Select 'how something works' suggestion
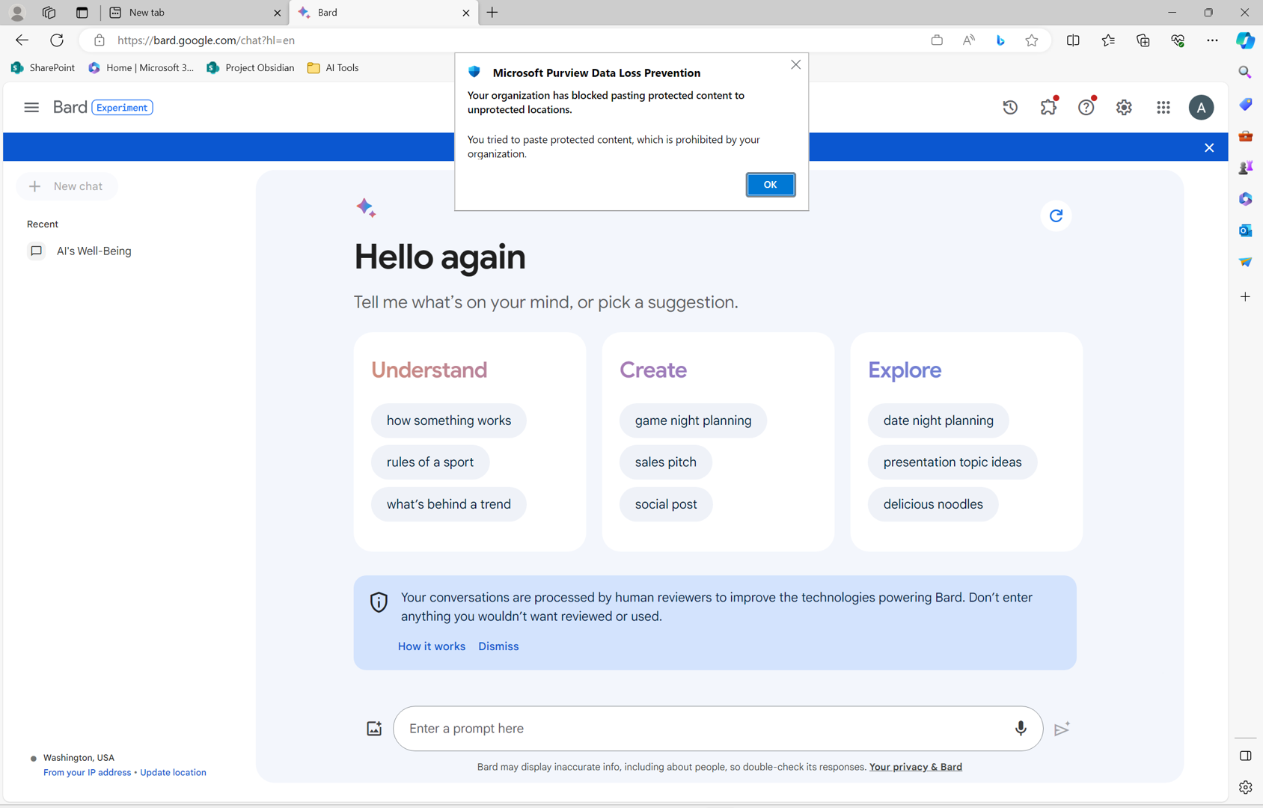The height and width of the screenshot is (808, 1263). click(449, 420)
